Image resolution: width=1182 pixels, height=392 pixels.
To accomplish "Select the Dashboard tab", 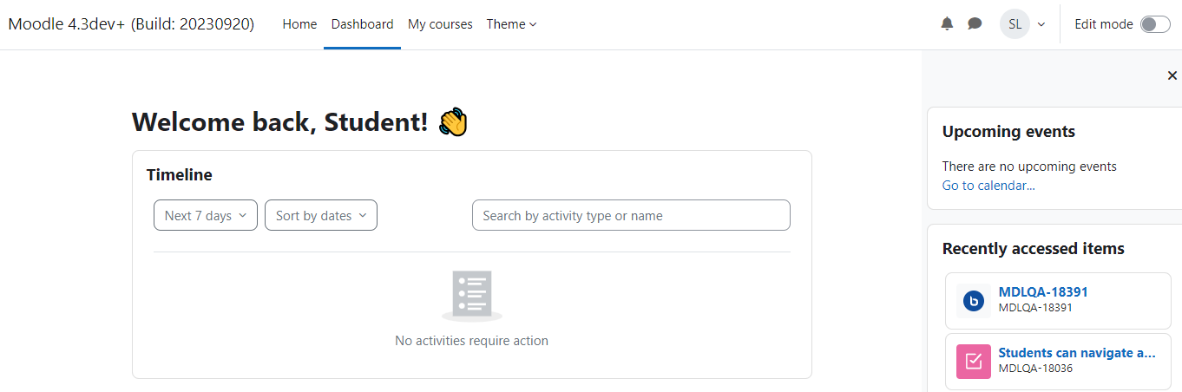I will [362, 24].
